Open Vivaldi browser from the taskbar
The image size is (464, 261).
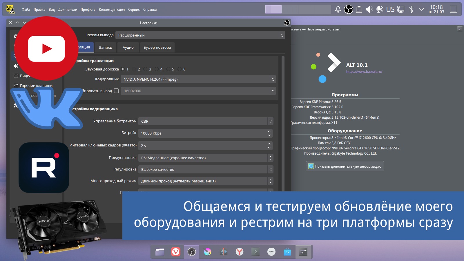pos(175,252)
